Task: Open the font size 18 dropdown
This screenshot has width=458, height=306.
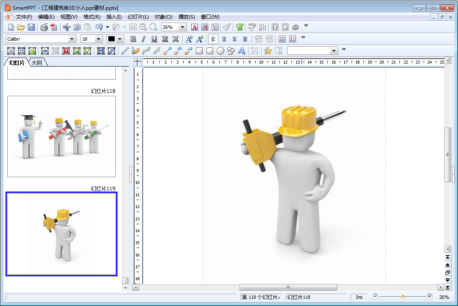Action: coord(99,39)
